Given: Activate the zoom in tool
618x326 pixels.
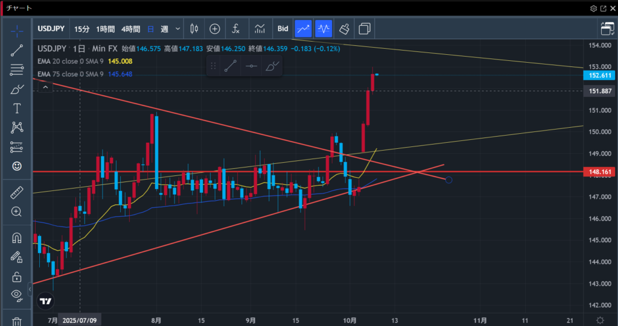Looking at the screenshot, I should point(17,212).
